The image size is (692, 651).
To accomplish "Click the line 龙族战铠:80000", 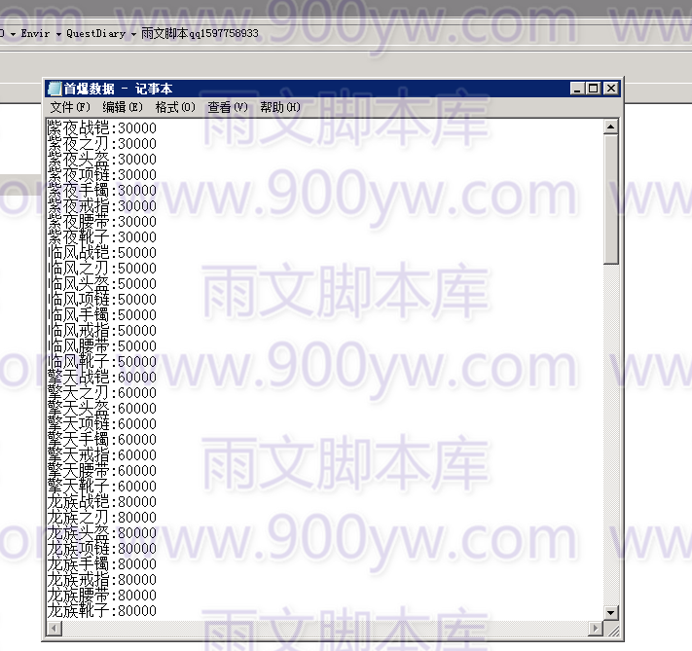I will coord(102,501).
